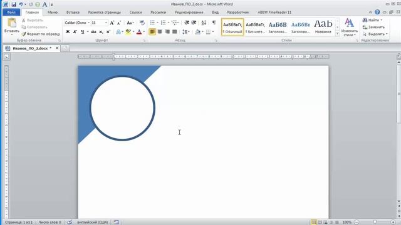This screenshot has height=225, width=401.
Task: Open the File (Файл) tab
Action: pyautogui.click(x=11, y=12)
